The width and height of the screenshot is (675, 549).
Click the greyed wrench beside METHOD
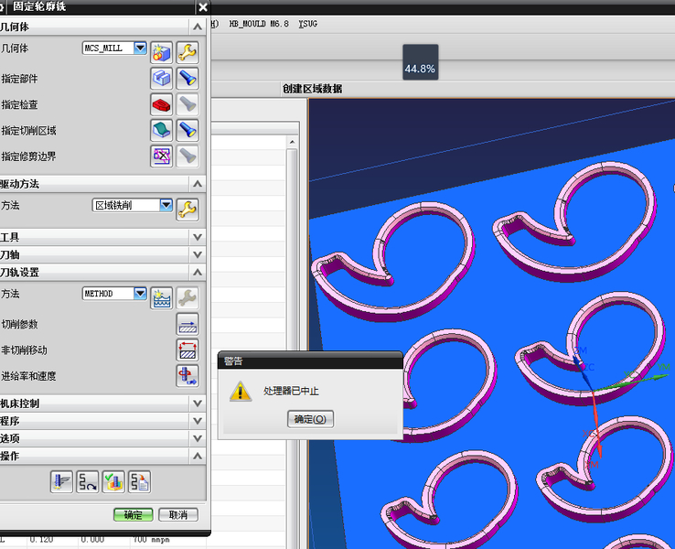tap(187, 298)
